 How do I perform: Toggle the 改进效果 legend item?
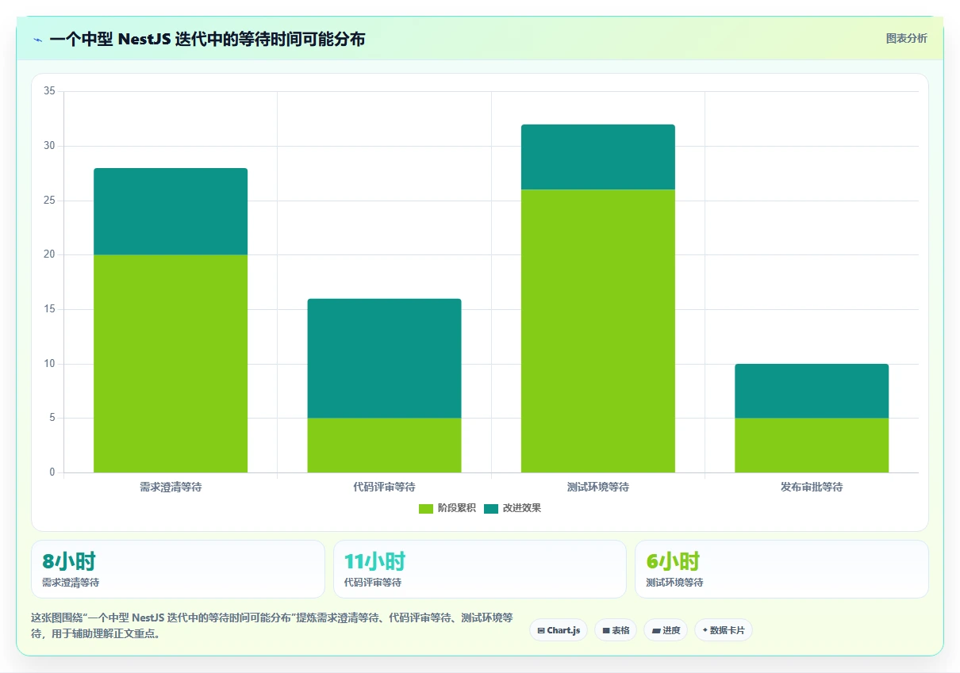513,508
